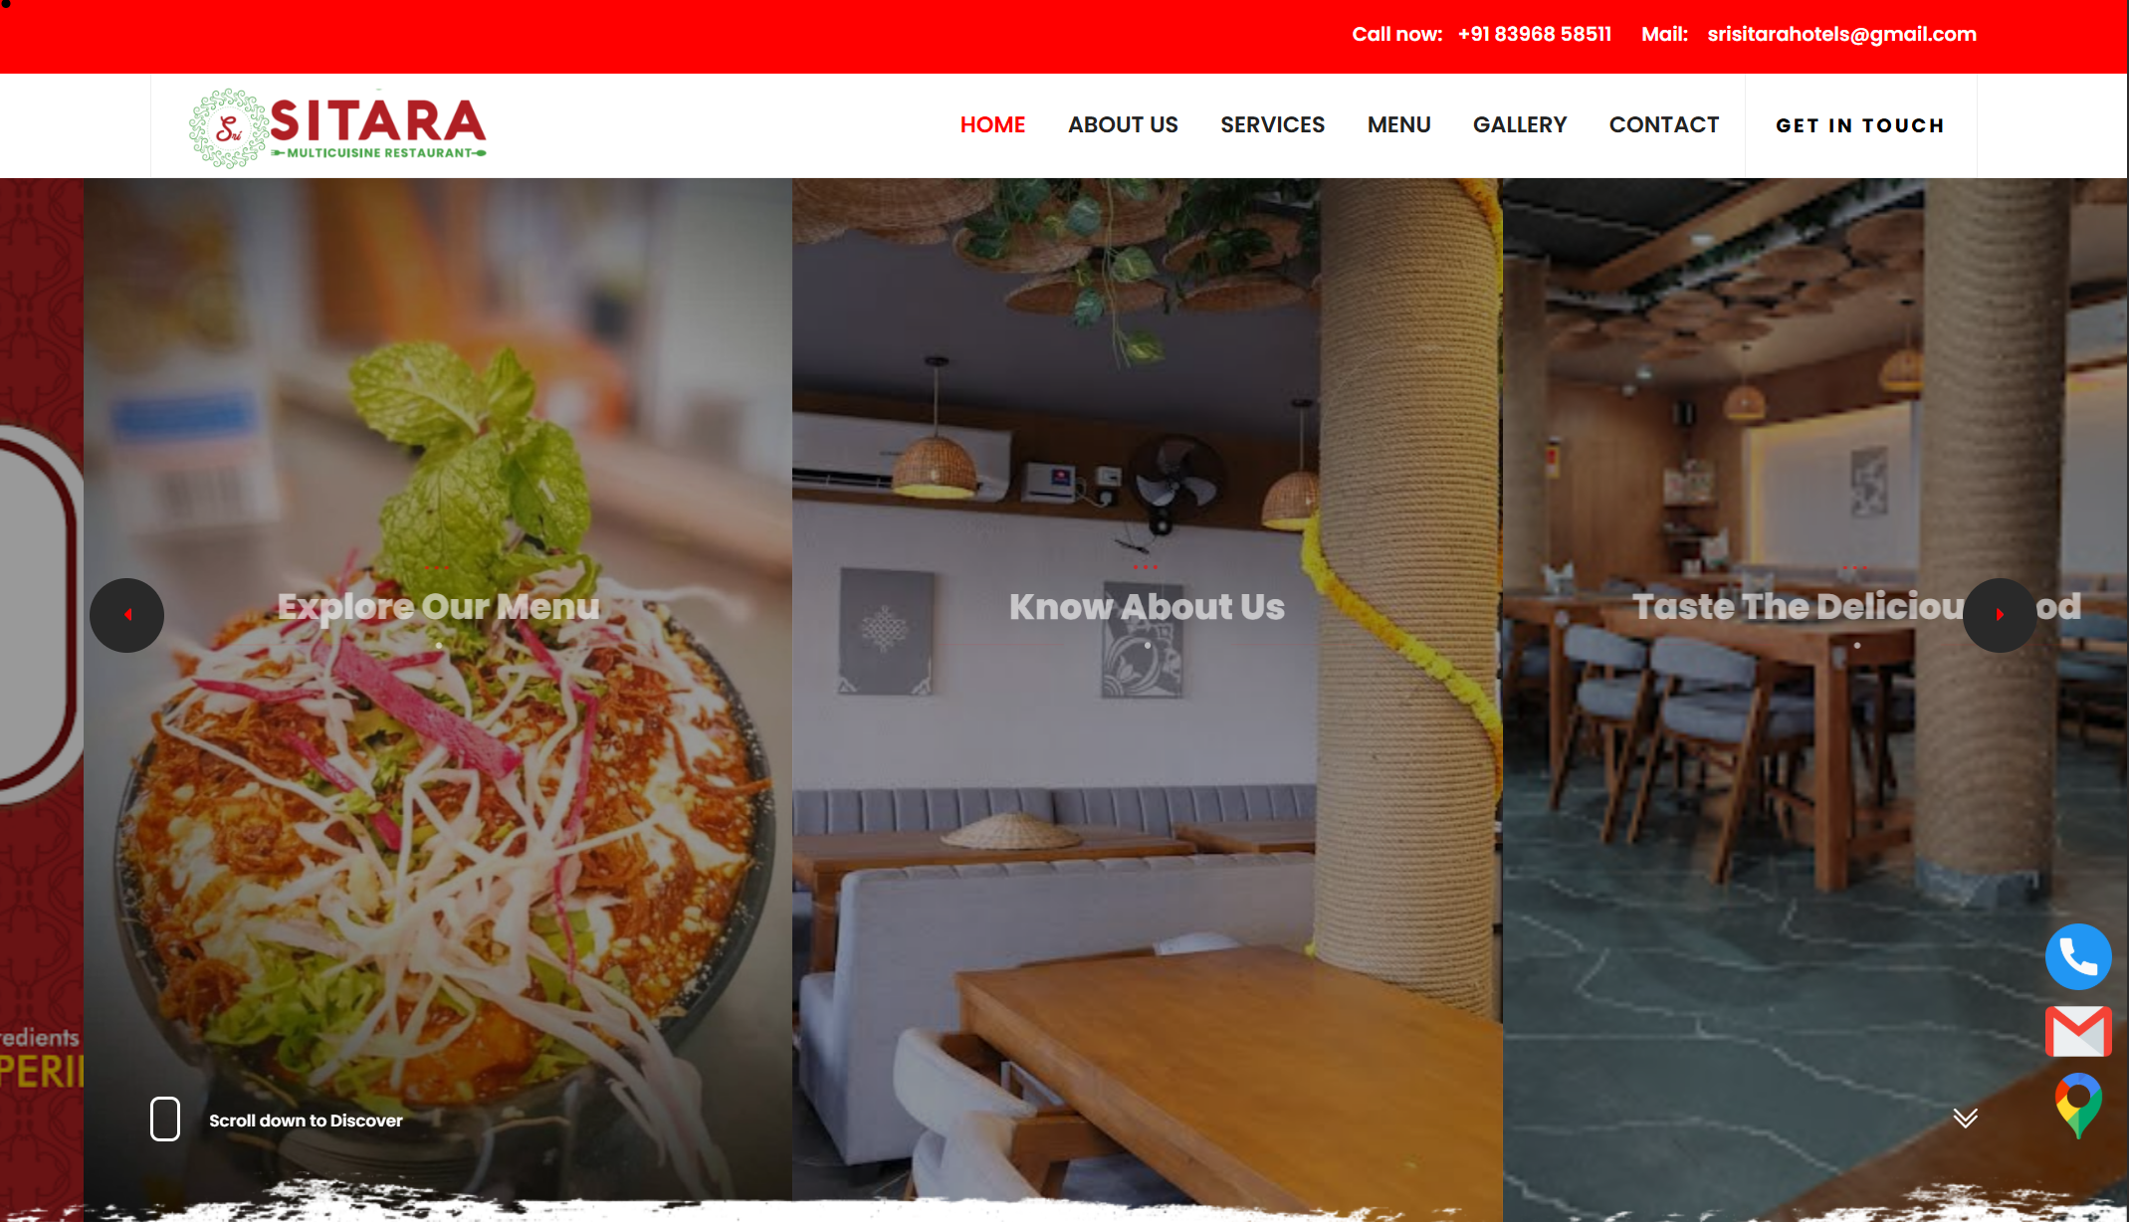Select the Know About Us slide
2129x1222 pixels.
[1147, 606]
